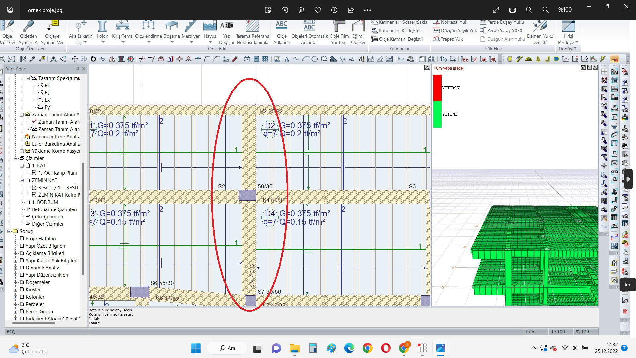Pick the Objeden Ayarları Al eyedropper

(28, 32)
